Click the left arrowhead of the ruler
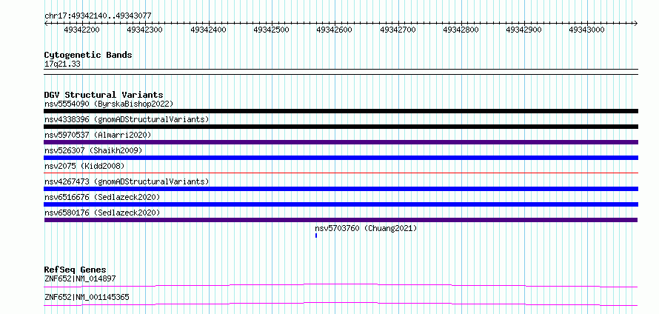 click(x=46, y=23)
